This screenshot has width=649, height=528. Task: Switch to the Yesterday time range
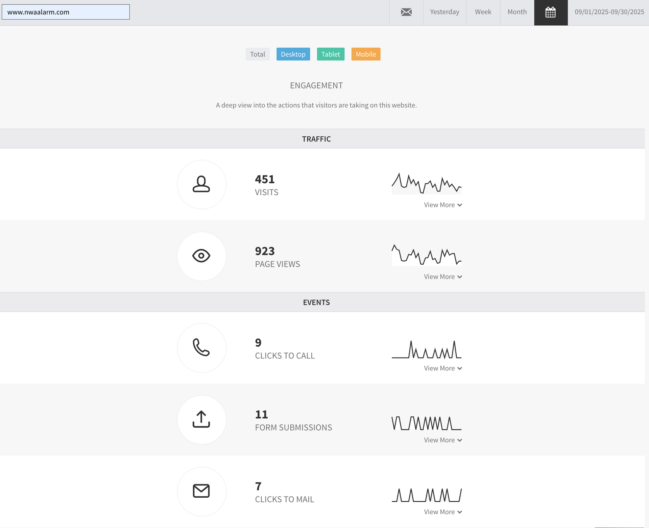pos(444,12)
